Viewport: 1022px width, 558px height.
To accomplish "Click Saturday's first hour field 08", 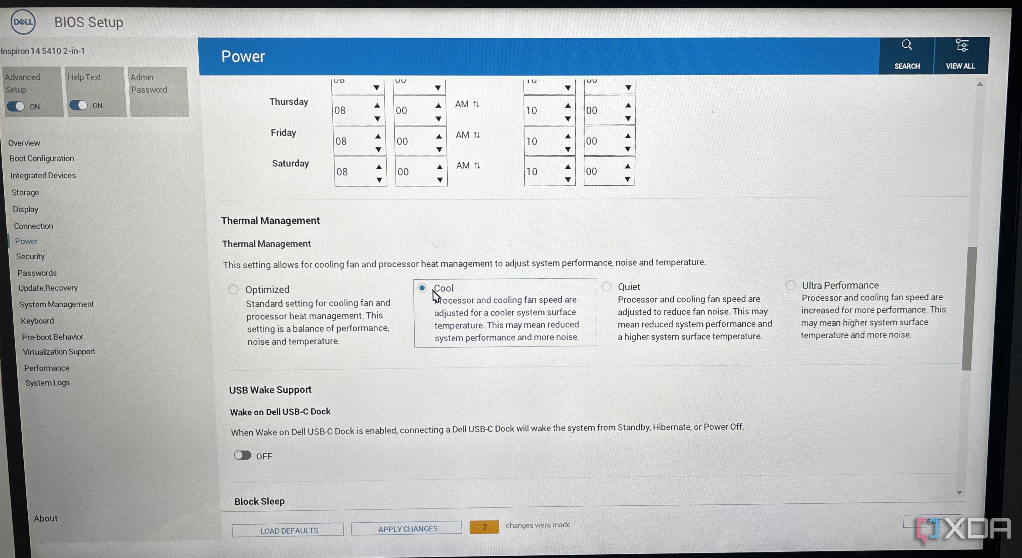I will coord(360,171).
